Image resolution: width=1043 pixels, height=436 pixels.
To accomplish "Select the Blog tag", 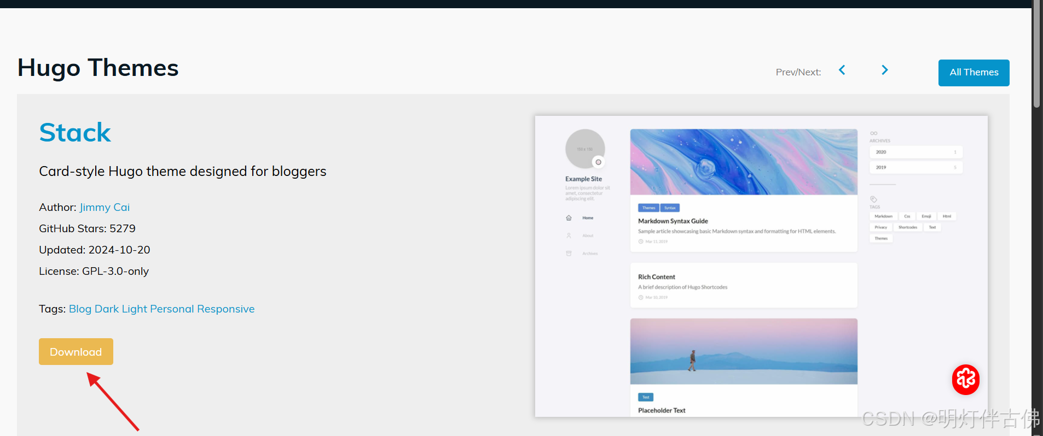I will tap(80, 309).
